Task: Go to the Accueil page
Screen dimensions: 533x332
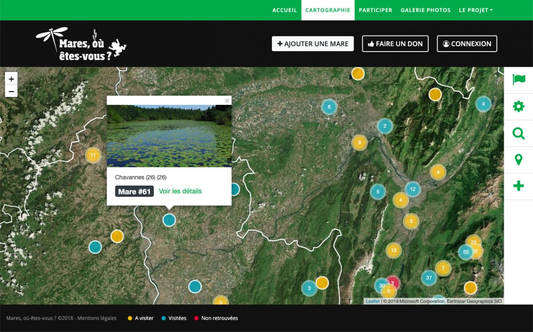Action: 284,10
